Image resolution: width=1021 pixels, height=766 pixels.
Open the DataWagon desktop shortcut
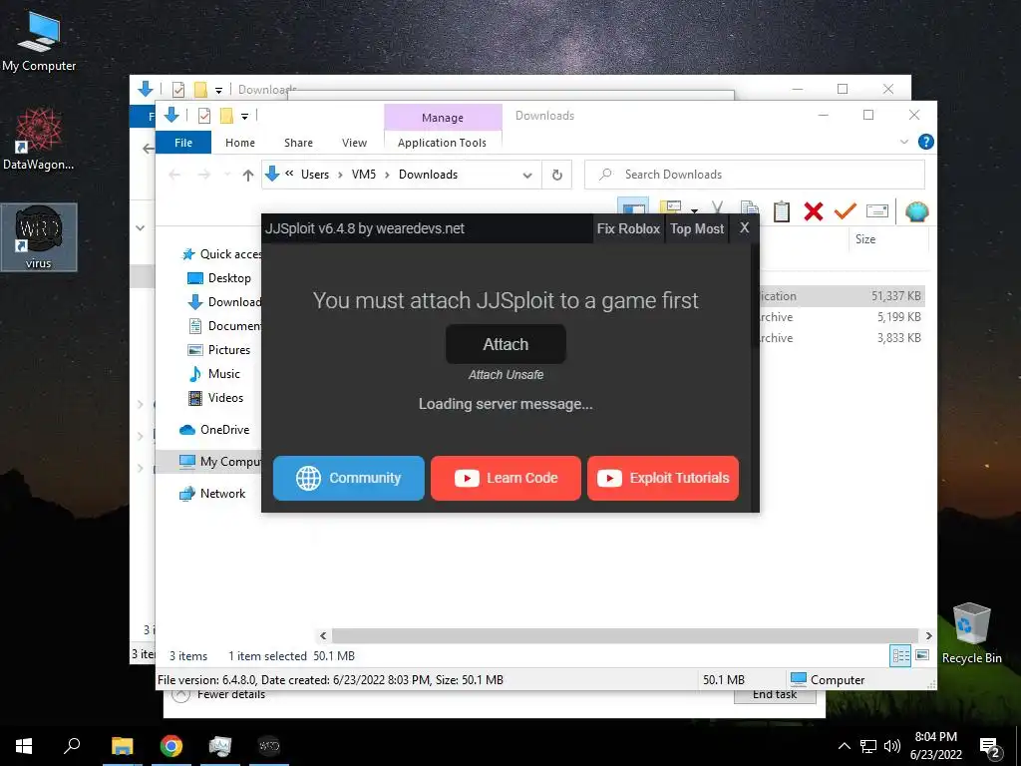coord(39,140)
